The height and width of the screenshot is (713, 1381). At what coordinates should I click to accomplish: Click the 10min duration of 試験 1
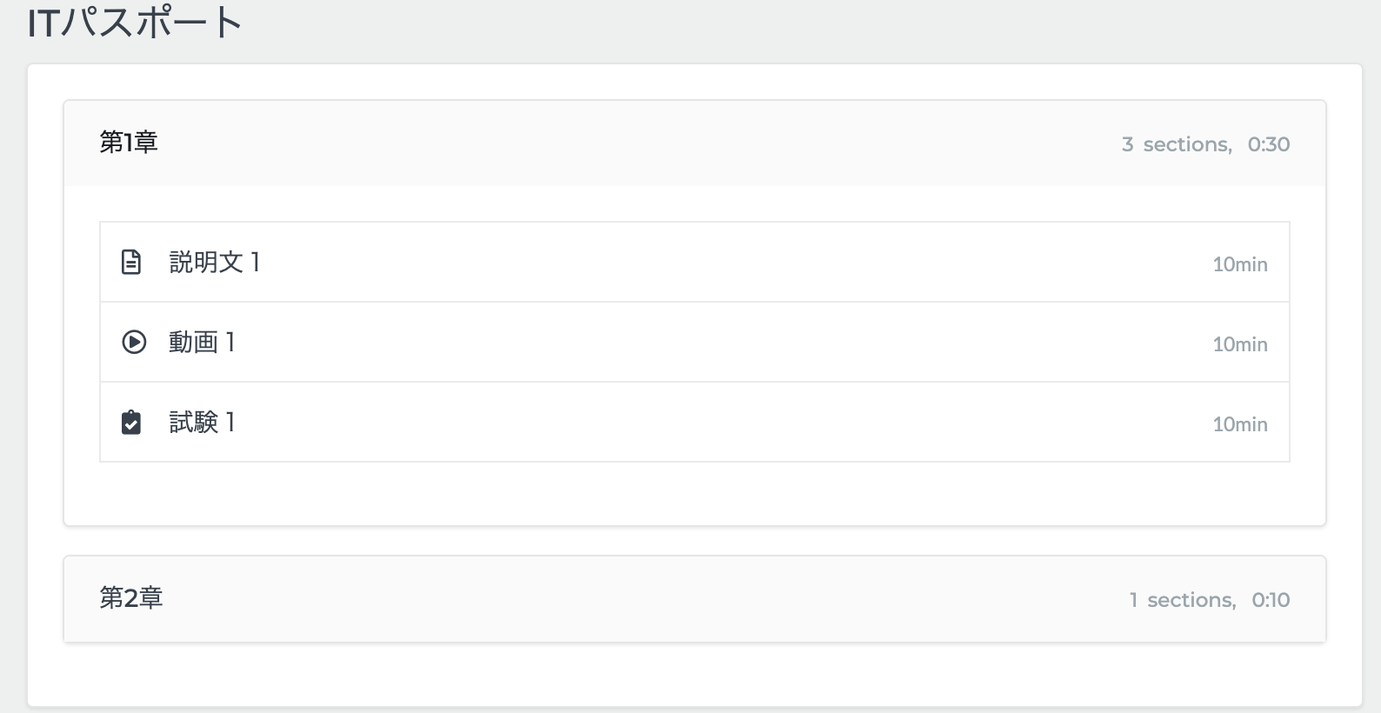[1239, 424]
